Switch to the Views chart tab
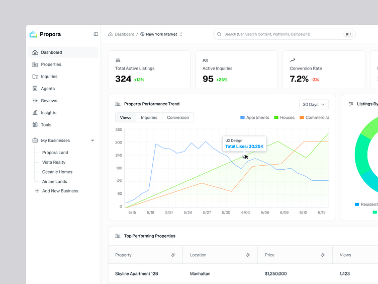This screenshot has height=284, width=378. pos(126,117)
